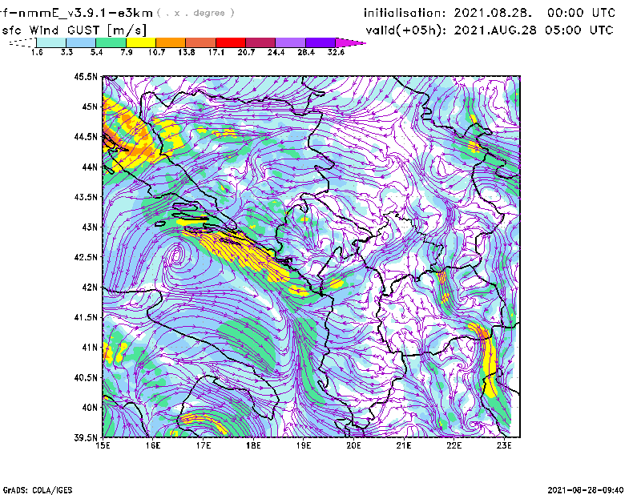641x495 pixels.
Task: Click the light blue 3.3–5.4 legend swatch
Action: click(x=81, y=42)
